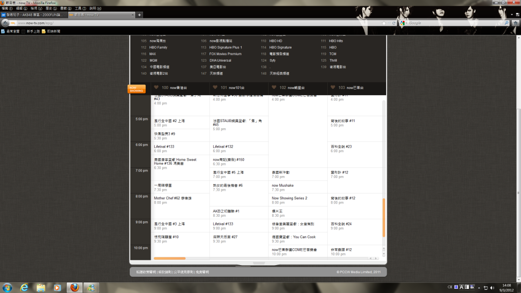
Task: Open a new tab with the plus button
Action: (x=139, y=15)
